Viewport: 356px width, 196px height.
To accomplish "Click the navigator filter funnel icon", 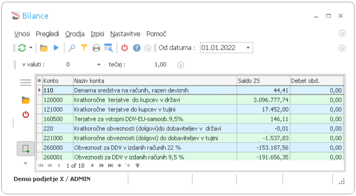I will (137, 165).
